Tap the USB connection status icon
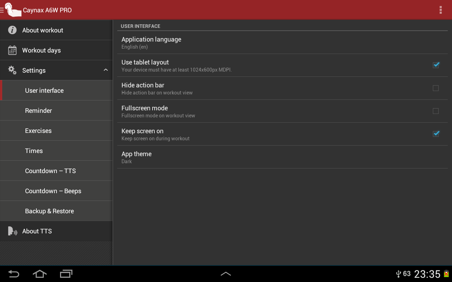Image resolution: width=452 pixels, height=282 pixels. click(x=399, y=274)
